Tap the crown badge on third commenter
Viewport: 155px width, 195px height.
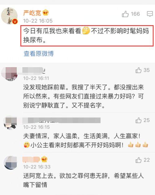tap(44, 159)
